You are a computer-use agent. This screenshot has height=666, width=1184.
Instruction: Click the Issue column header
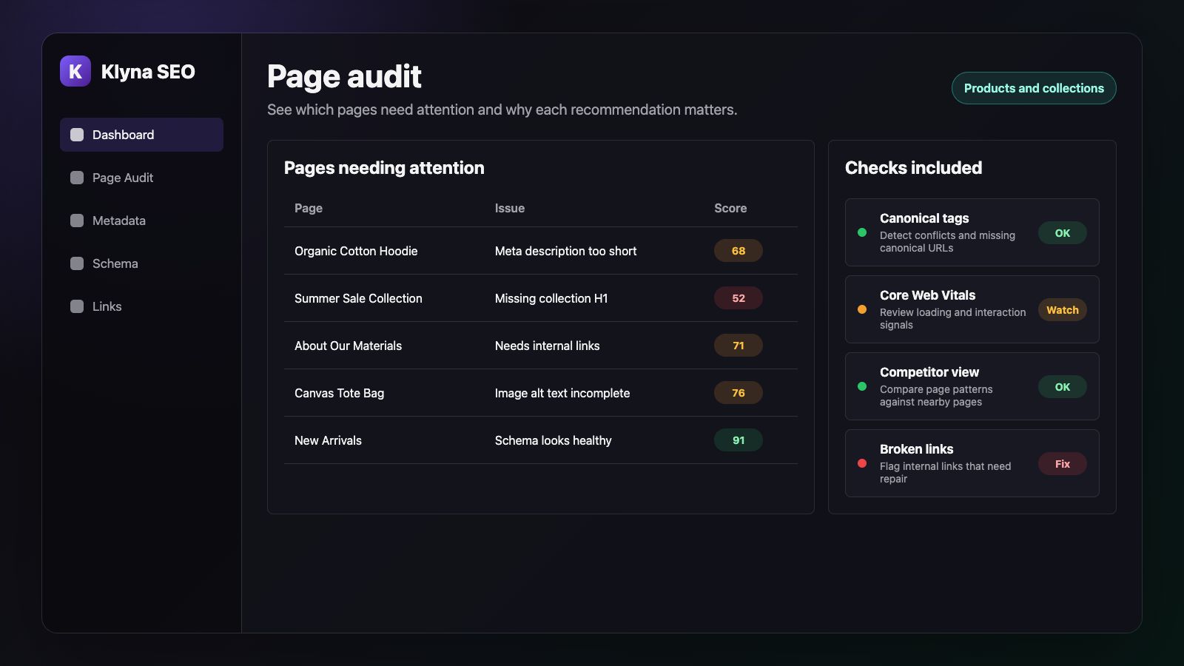(510, 208)
